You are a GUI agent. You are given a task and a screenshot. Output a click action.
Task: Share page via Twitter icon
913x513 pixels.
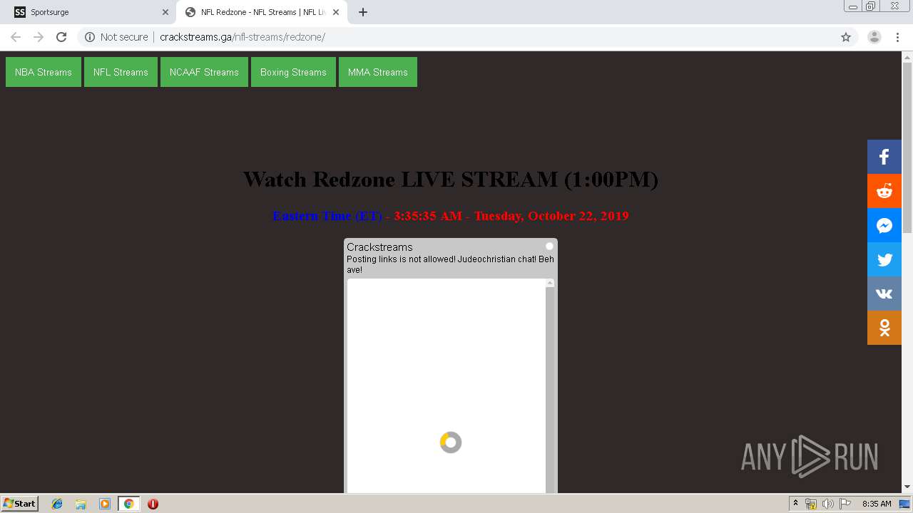884,259
